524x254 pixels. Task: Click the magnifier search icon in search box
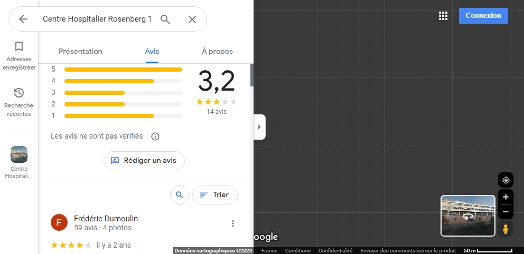(165, 19)
